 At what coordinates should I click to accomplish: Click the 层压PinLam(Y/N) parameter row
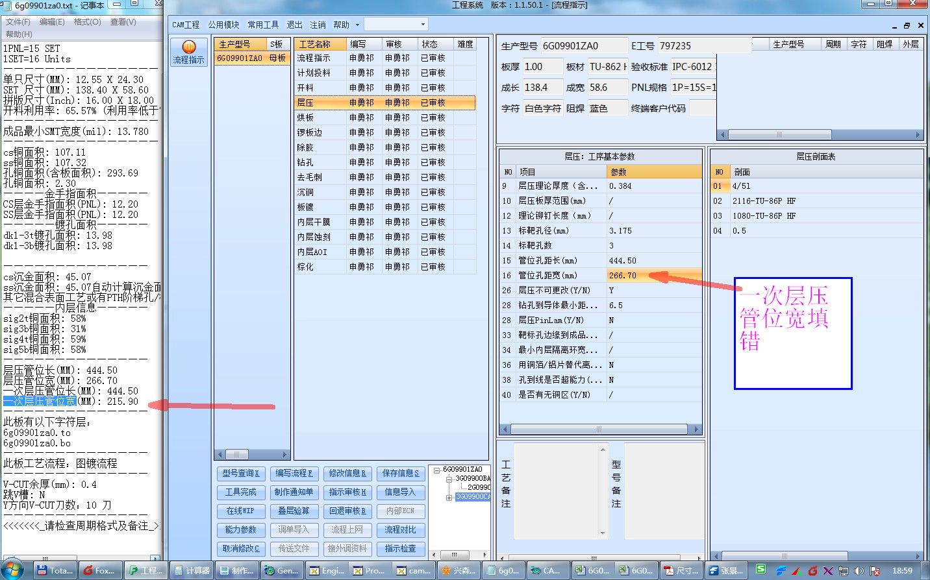coord(600,320)
